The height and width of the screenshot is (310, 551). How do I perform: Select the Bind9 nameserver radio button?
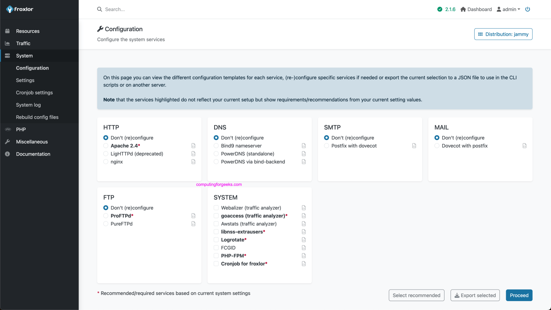pyautogui.click(x=216, y=146)
